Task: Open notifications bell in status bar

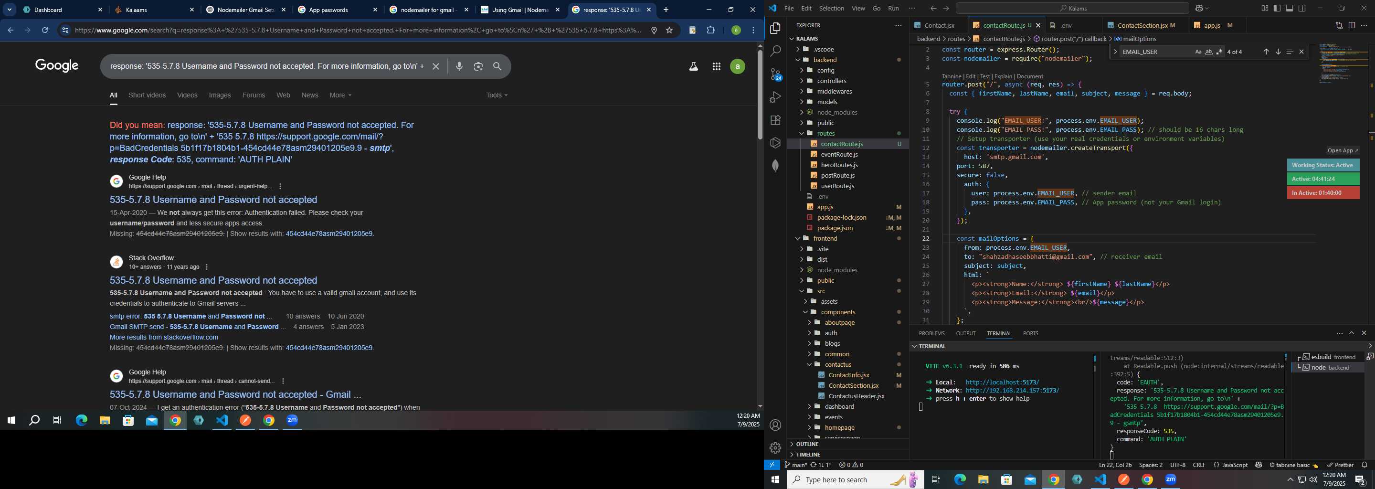Action: tap(1364, 465)
